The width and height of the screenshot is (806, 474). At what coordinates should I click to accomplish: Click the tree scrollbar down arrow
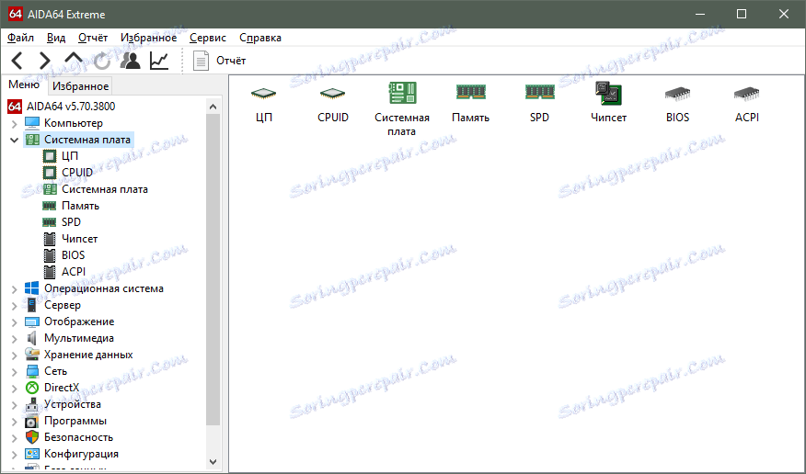tap(213, 462)
